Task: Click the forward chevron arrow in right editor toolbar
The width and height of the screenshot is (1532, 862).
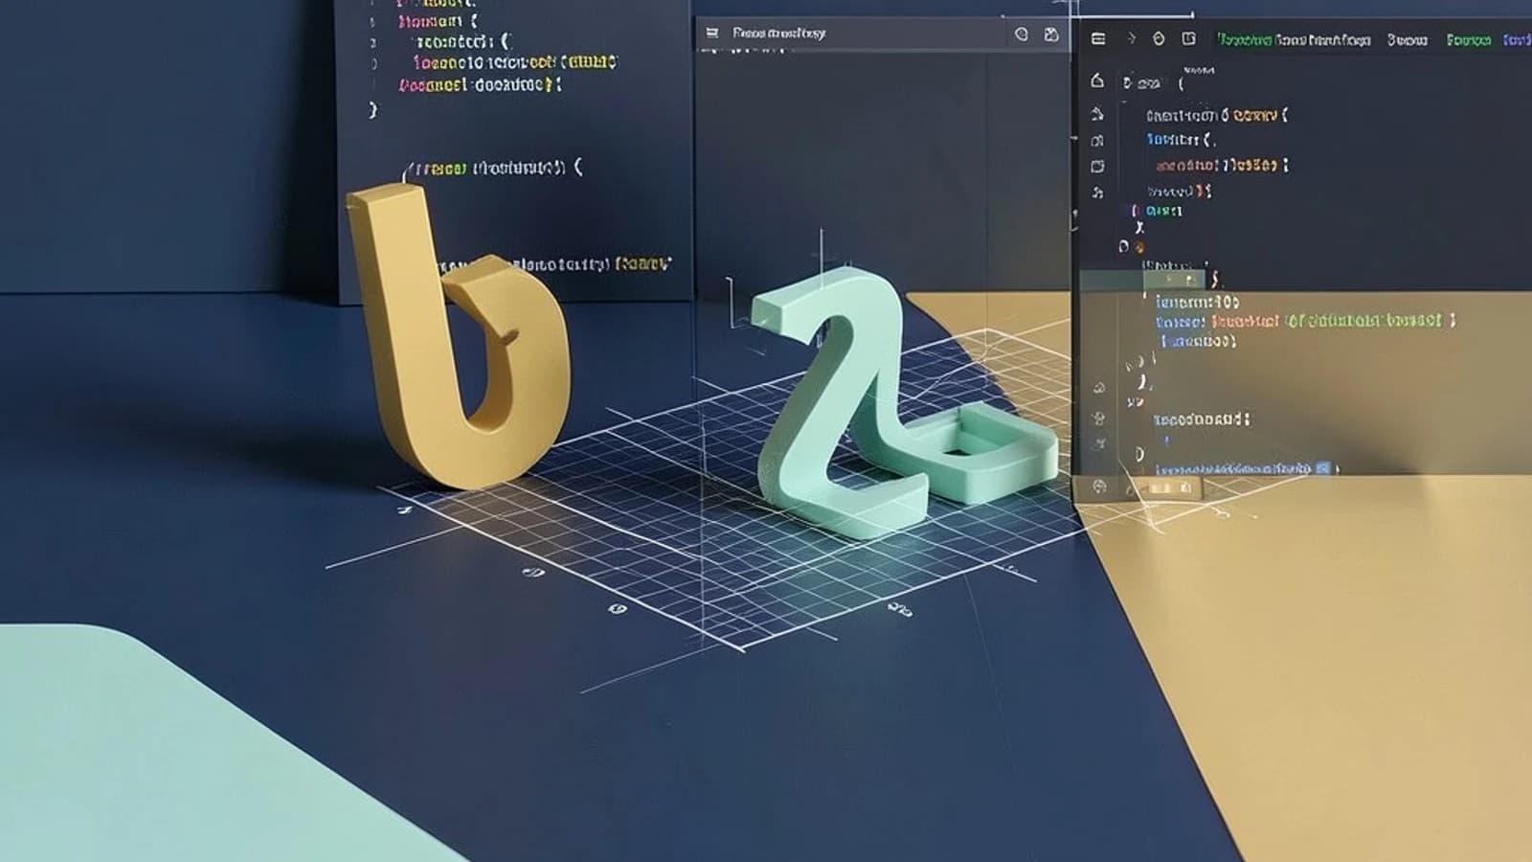Action: click(1131, 38)
